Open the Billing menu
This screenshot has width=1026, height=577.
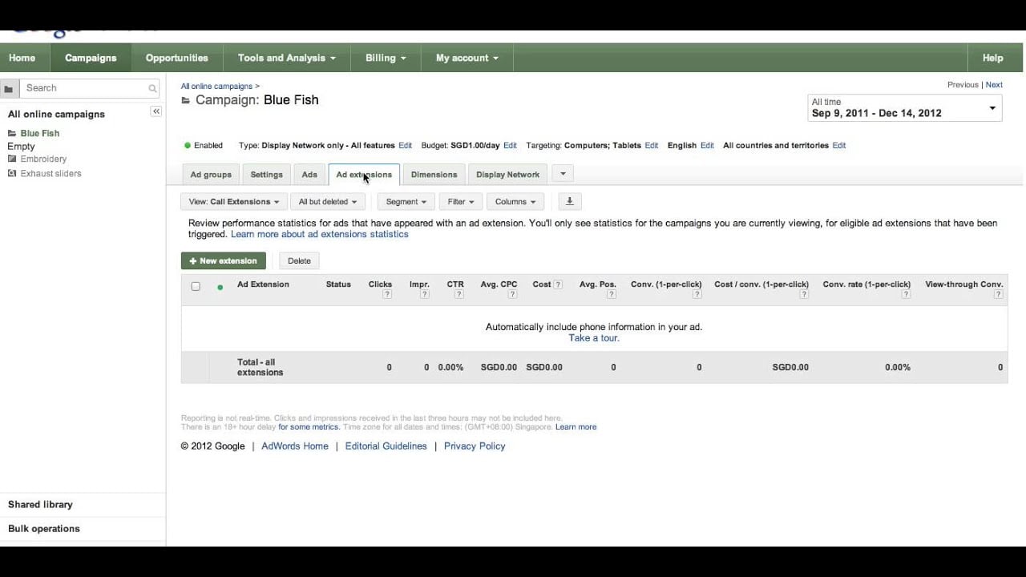click(386, 58)
